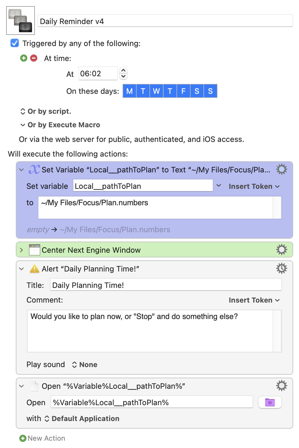The width and height of the screenshot is (299, 448).
Task: Toggle Wednesday in the days selector
Action: click(157, 91)
